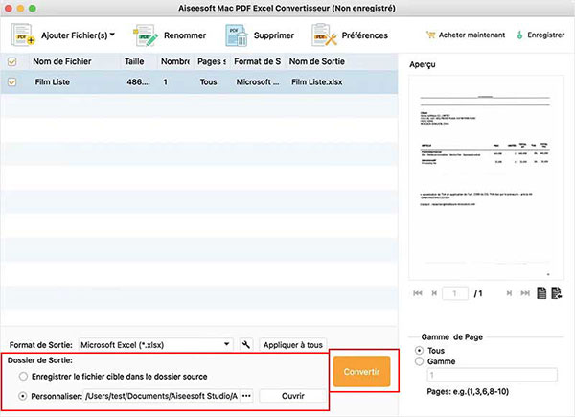The height and width of the screenshot is (417, 575).
Task: Click the wrench output settings icon
Action: (x=246, y=345)
